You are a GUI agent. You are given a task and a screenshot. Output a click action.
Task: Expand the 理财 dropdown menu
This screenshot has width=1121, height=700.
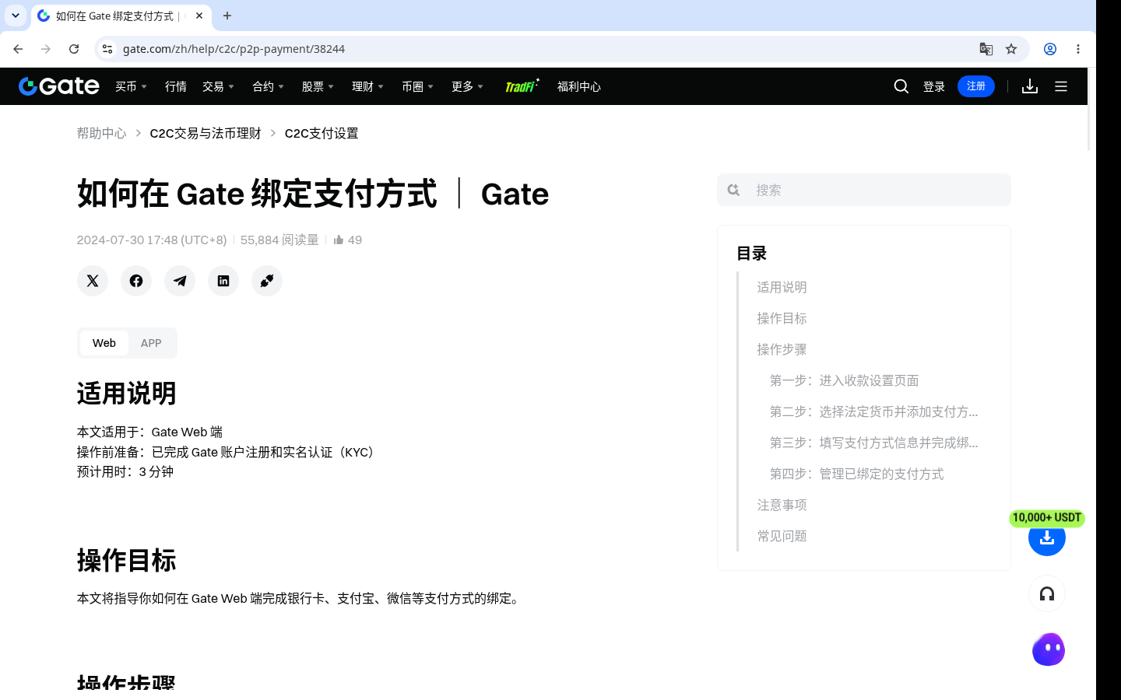point(368,86)
